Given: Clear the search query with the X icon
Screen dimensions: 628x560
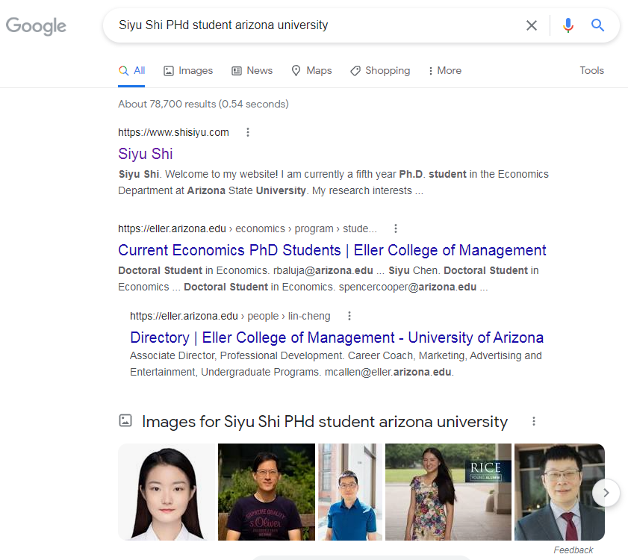Looking at the screenshot, I should [x=532, y=25].
